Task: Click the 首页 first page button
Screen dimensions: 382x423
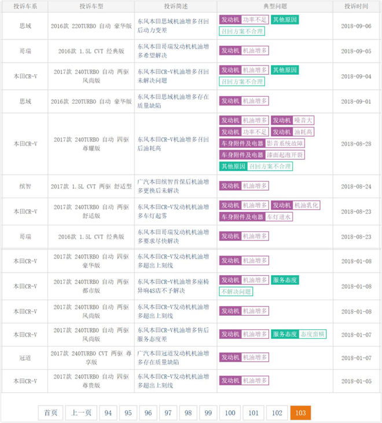Action: coord(51,413)
